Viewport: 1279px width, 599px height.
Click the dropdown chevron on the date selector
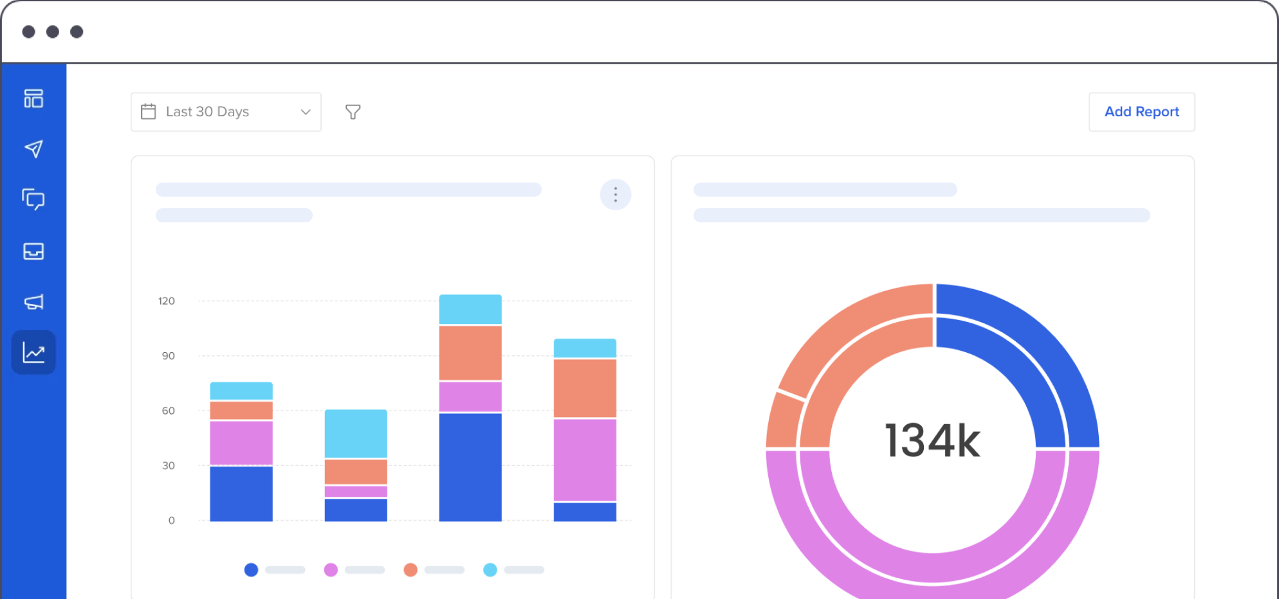[305, 111]
